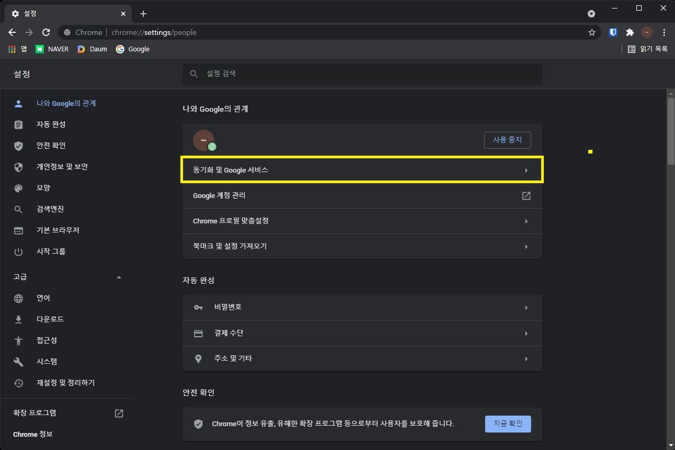Open the extensions puzzle icon

[x=630, y=32]
